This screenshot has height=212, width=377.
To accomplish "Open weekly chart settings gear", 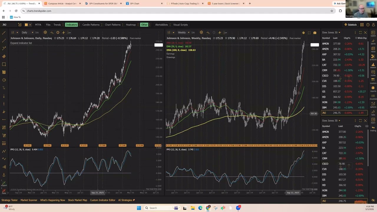I will point(201,32).
